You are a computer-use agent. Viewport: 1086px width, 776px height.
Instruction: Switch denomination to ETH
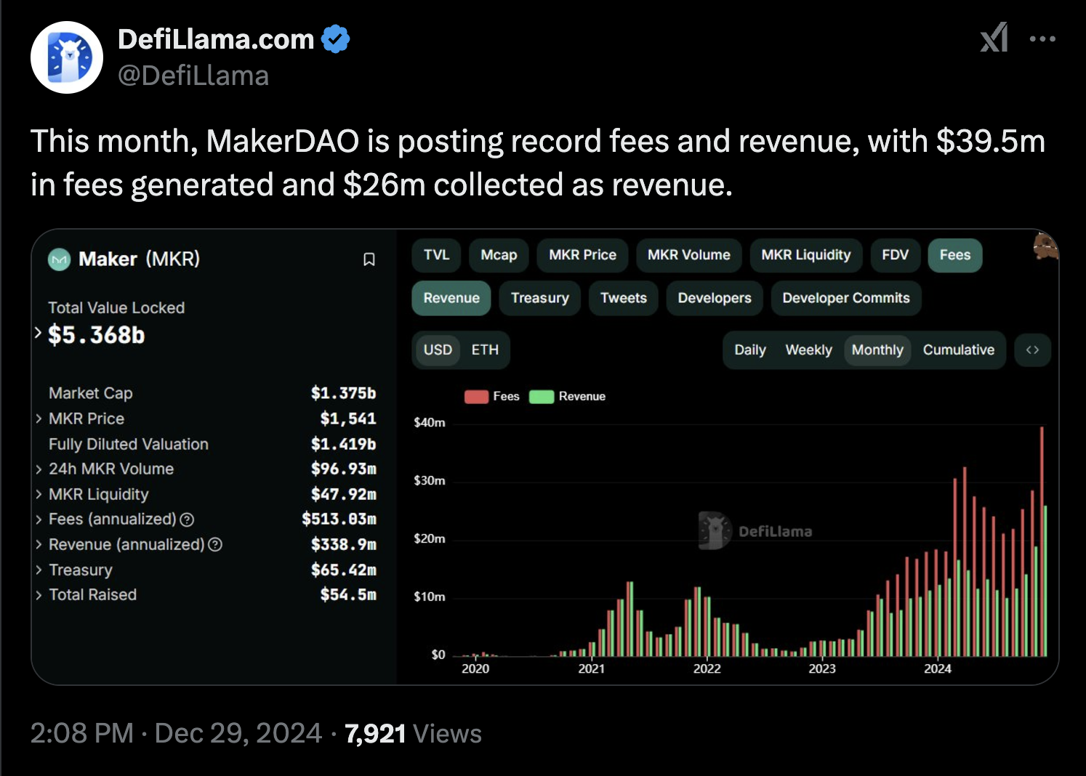coord(485,349)
